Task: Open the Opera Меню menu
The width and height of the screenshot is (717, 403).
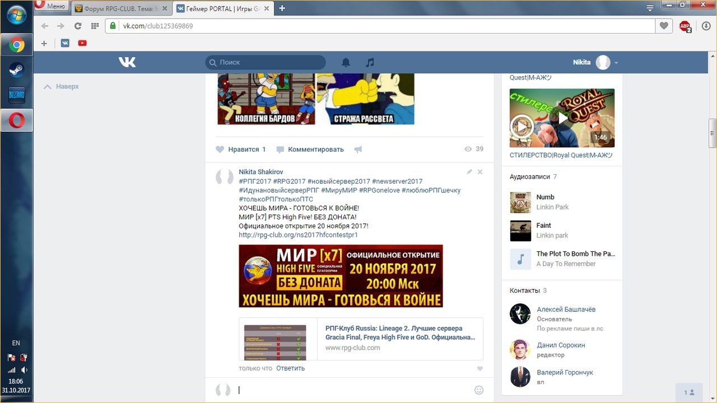Action: (50, 6)
